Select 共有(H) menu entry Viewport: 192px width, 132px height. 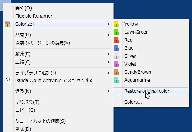tap(58, 35)
